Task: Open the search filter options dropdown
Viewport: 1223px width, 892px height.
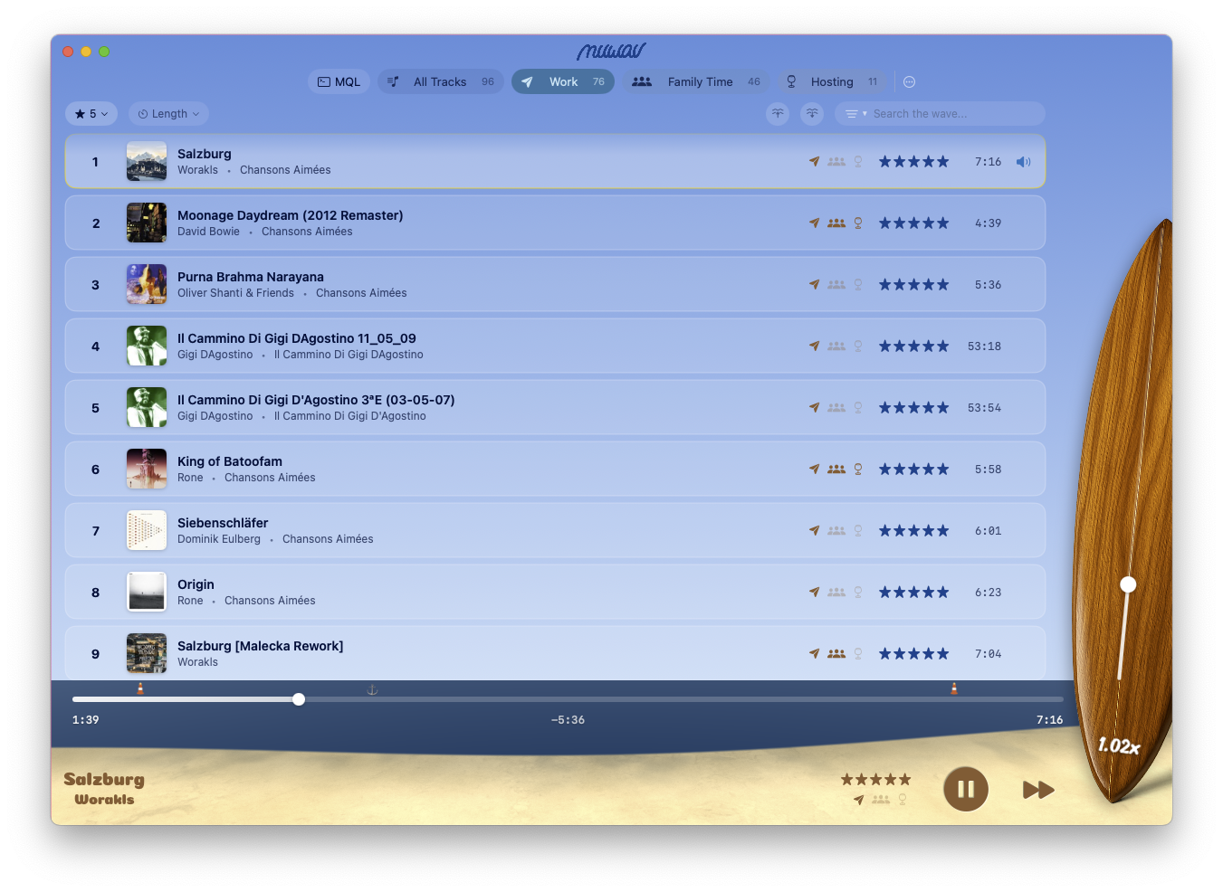Action: (855, 114)
